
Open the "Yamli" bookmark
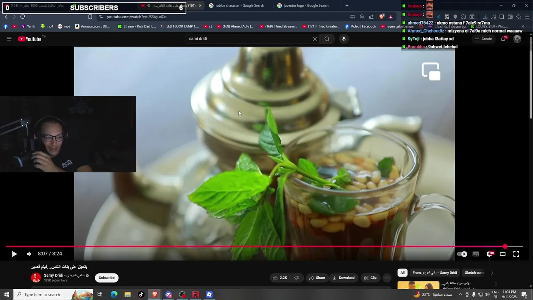pos(28,26)
